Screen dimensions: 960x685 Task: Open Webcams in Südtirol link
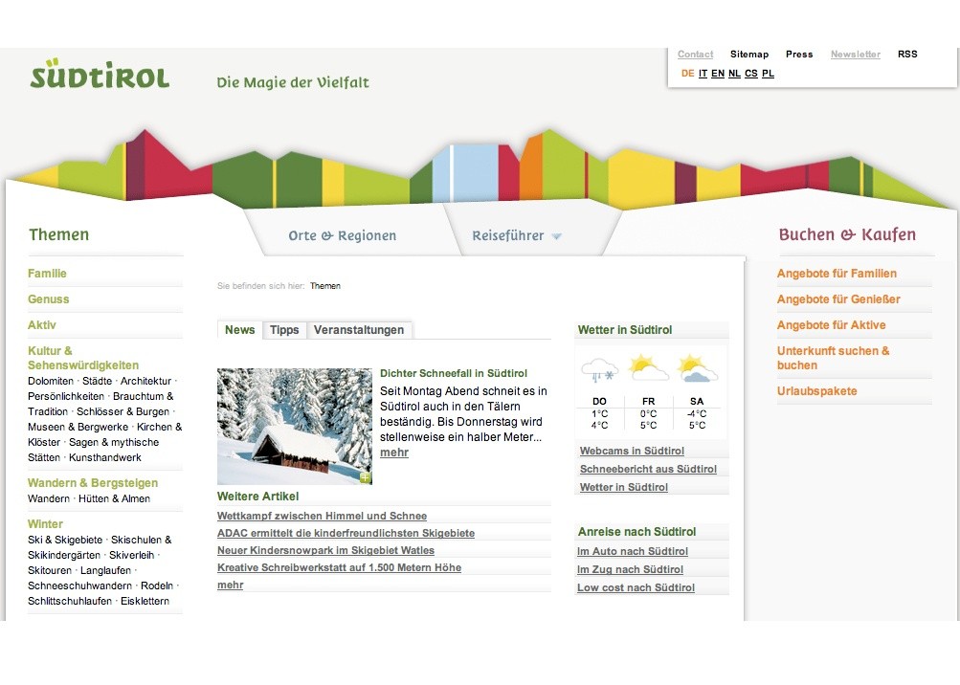coord(632,451)
